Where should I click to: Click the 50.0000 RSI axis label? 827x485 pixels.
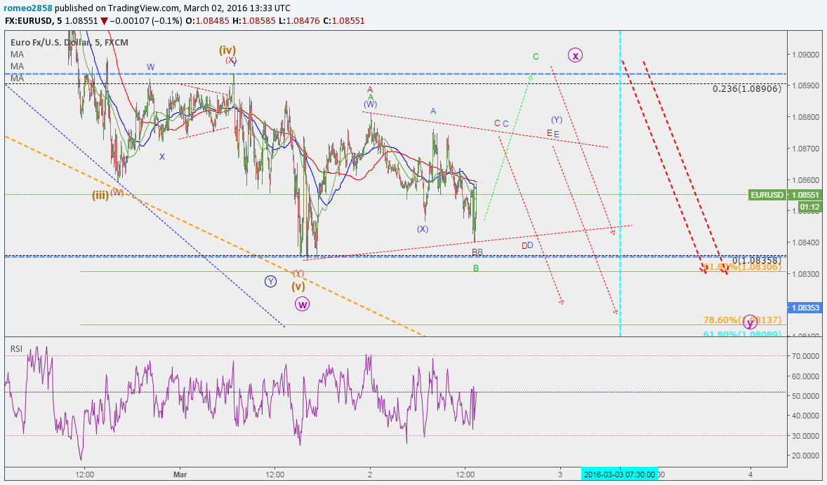pos(805,396)
